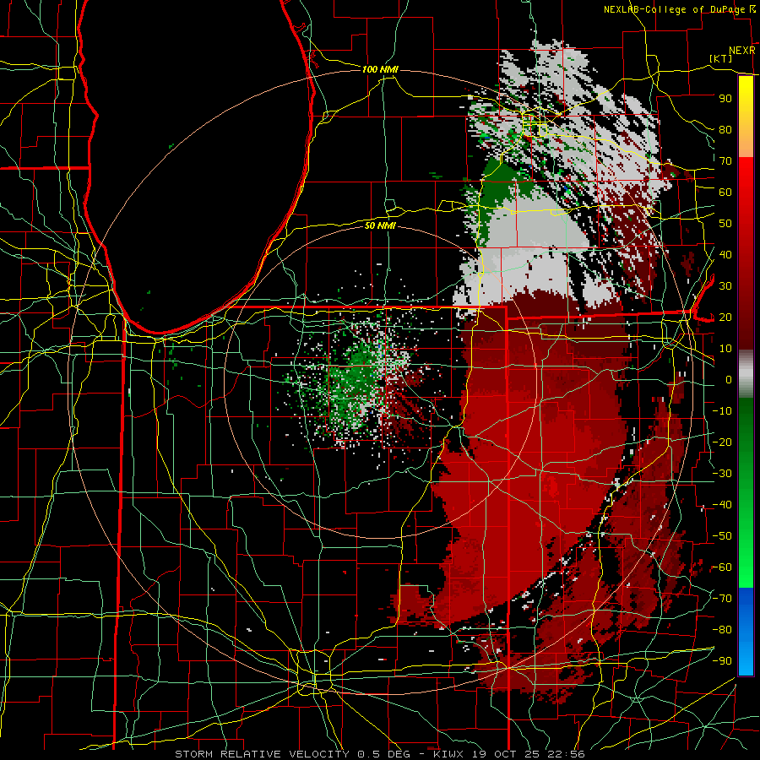Image resolution: width=760 pixels, height=760 pixels.
Task: Click the -40 value on velocity scale
Action: click(x=722, y=505)
